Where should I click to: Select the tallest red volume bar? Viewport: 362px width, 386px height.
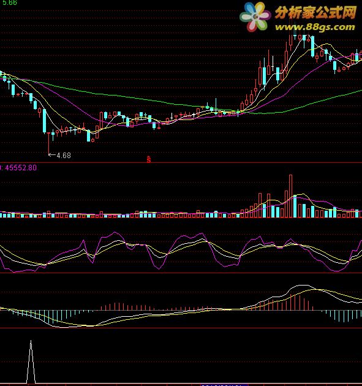pos(290,196)
